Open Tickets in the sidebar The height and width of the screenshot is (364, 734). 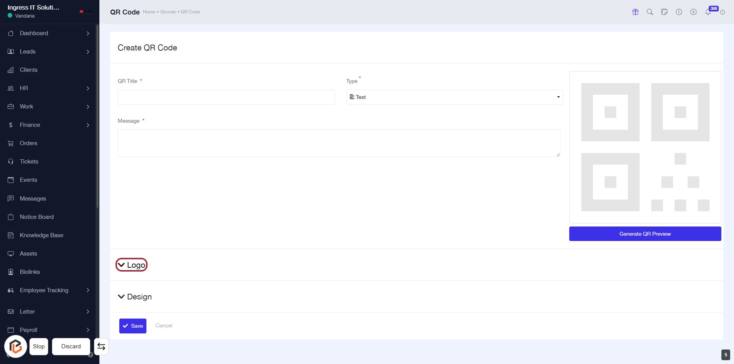pyautogui.click(x=29, y=162)
